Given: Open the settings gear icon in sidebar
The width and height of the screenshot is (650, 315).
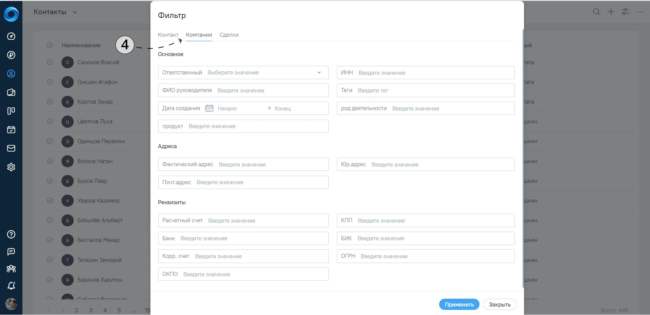Looking at the screenshot, I should pyautogui.click(x=11, y=167).
